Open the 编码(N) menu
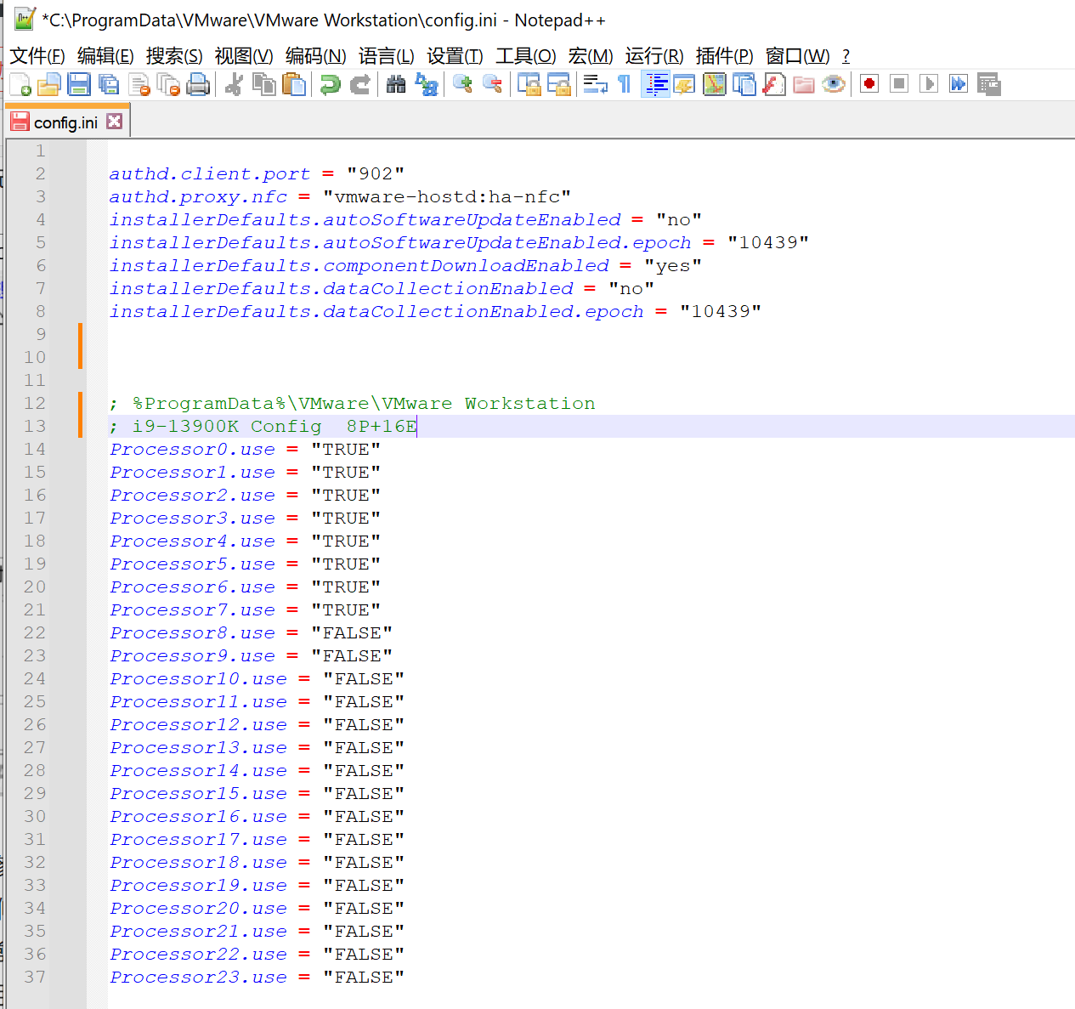The image size is (1075, 1009). tap(316, 56)
